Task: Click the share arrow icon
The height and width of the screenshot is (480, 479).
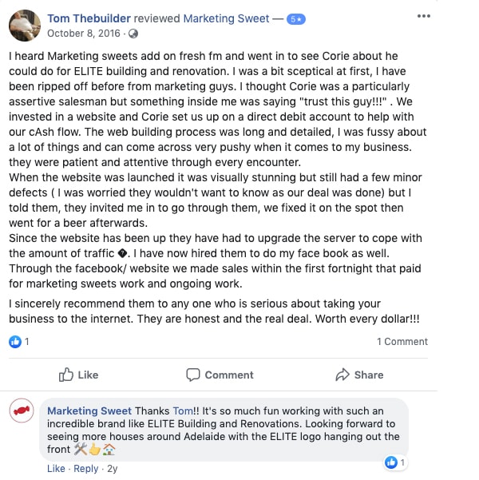Action: 342,375
